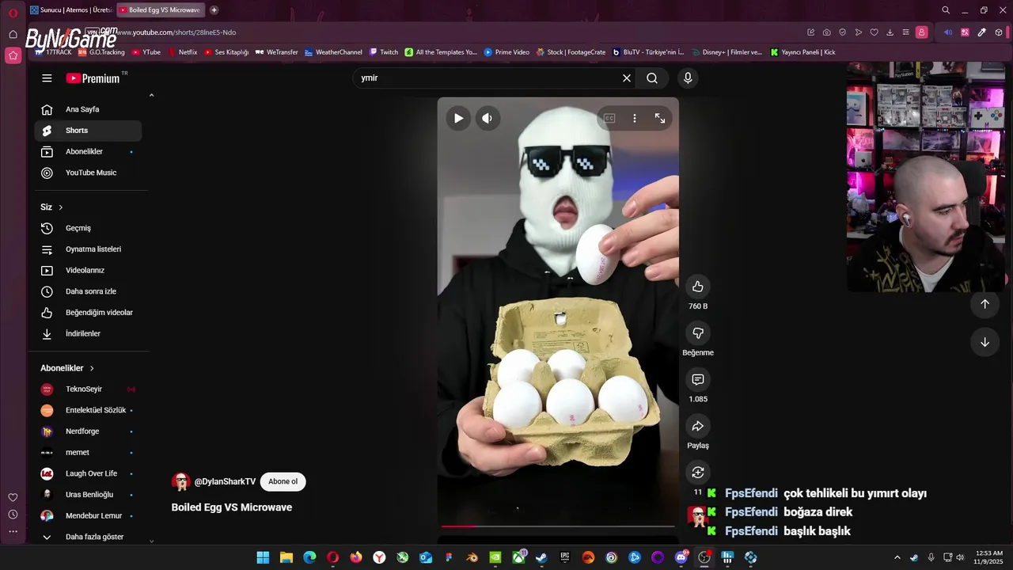Open the Twitch bookmark
The width and height of the screenshot is (1013, 570).
[384, 52]
